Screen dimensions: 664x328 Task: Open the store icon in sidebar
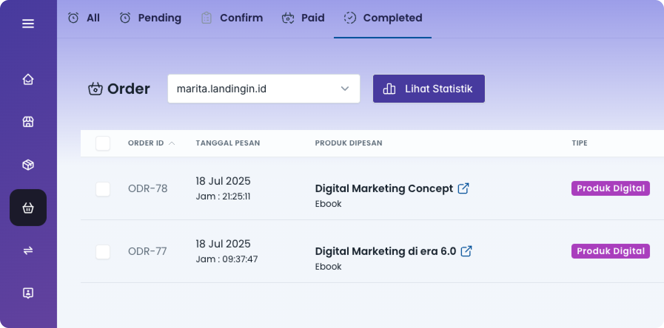pos(28,122)
